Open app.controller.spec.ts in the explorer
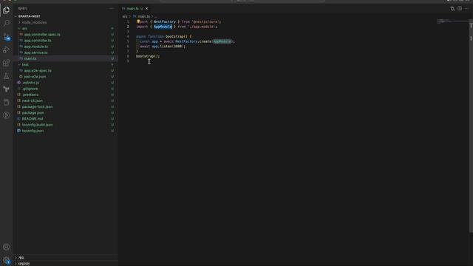The height and width of the screenshot is (266, 473). click(42, 35)
